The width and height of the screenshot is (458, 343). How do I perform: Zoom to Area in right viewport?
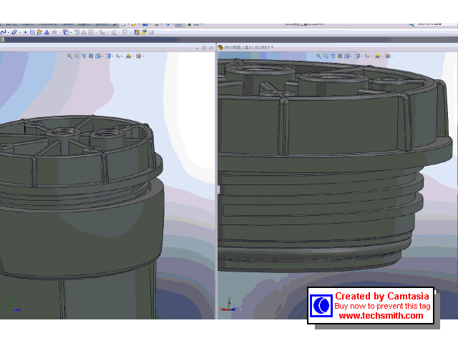(x=326, y=56)
